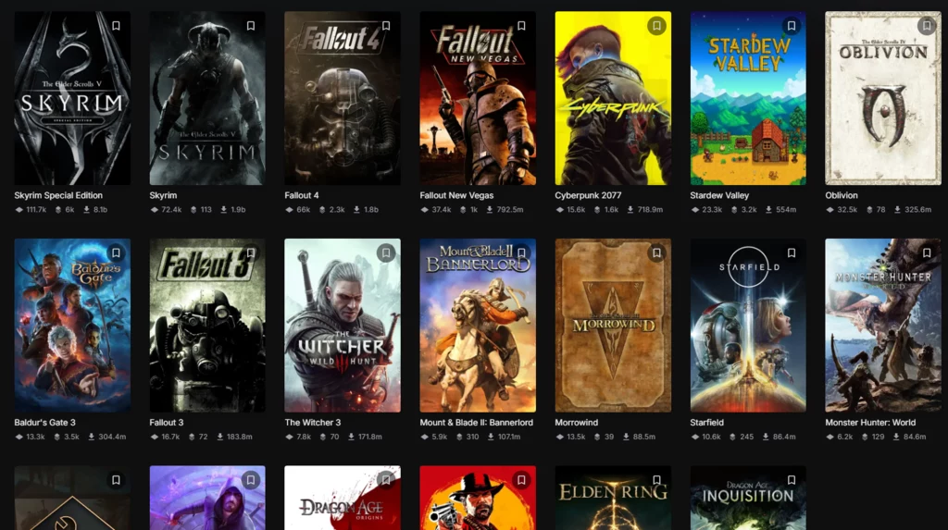Open the Fallout 4 cover art
This screenshot has width=948, height=530.
(343, 98)
